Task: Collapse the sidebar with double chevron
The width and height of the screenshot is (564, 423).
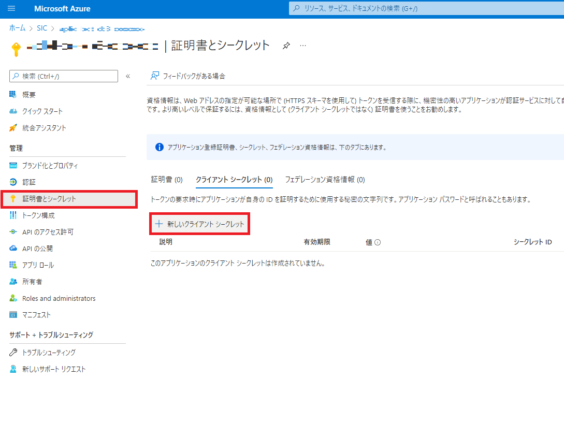Action: click(x=128, y=76)
